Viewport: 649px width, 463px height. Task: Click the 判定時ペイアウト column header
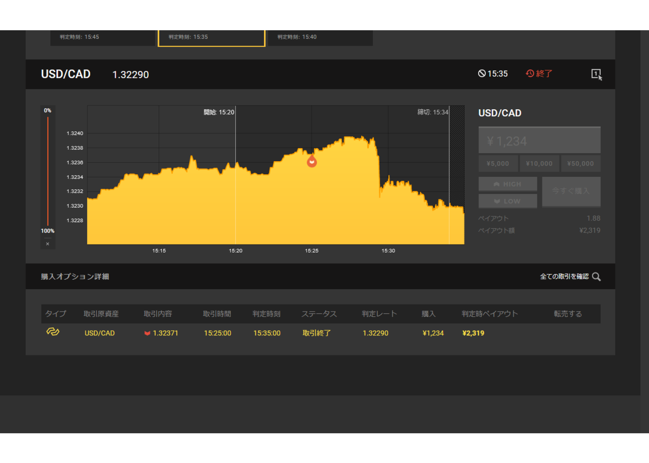click(x=490, y=314)
